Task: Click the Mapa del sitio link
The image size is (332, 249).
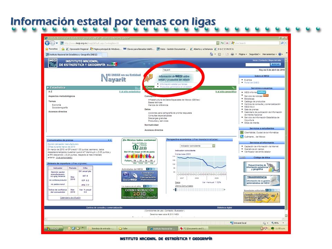Action: coord(275,60)
